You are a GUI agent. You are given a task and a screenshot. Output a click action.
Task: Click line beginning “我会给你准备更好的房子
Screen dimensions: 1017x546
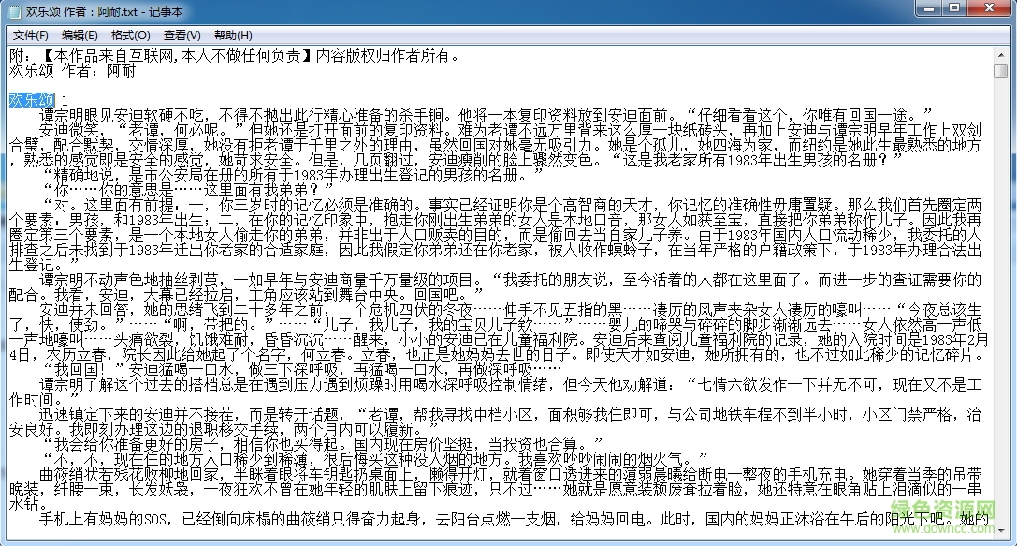323,443
